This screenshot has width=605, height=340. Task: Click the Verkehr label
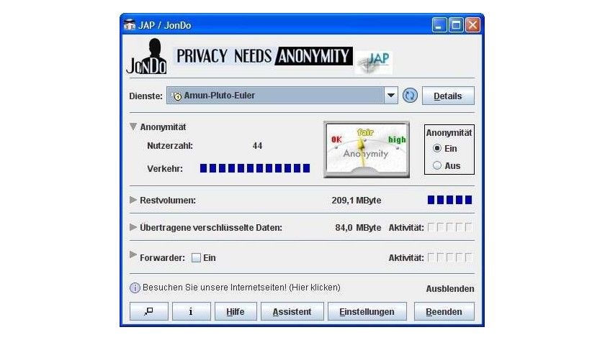[x=165, y=169]
